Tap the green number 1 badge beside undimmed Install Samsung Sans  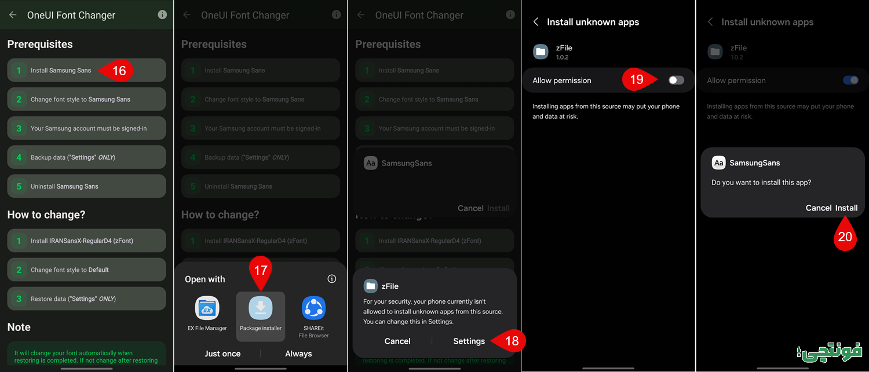click(x=19, y=70)
